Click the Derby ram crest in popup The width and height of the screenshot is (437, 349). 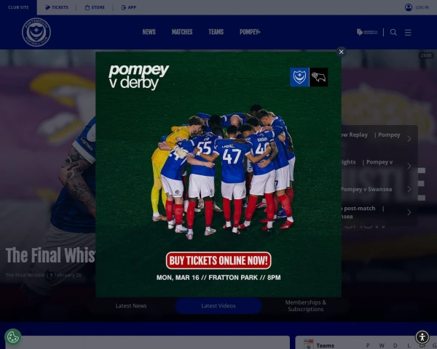[x=318, y=77]
